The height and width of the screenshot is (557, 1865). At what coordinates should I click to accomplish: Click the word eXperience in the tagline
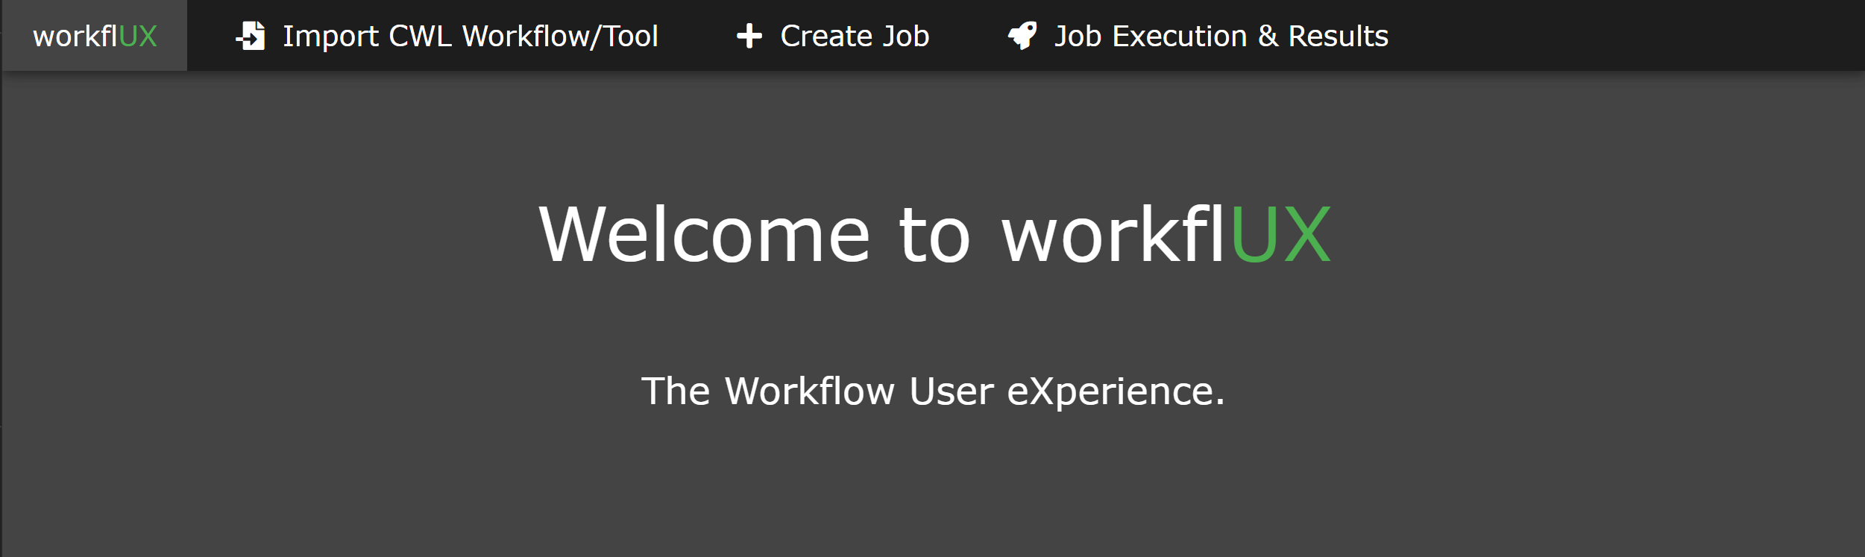[1115, 391]
